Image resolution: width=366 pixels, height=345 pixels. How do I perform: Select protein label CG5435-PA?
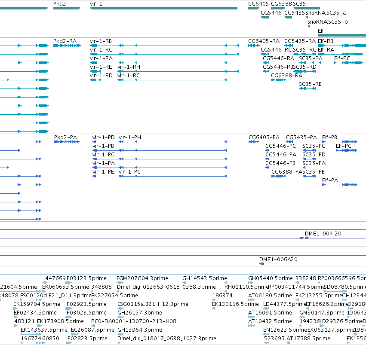click(301, 137)
